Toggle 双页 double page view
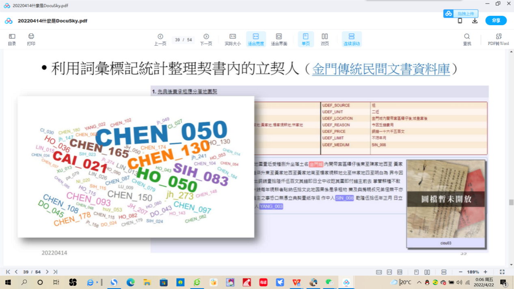The width and height of the screenshot is (514, 289). point(325,39)
